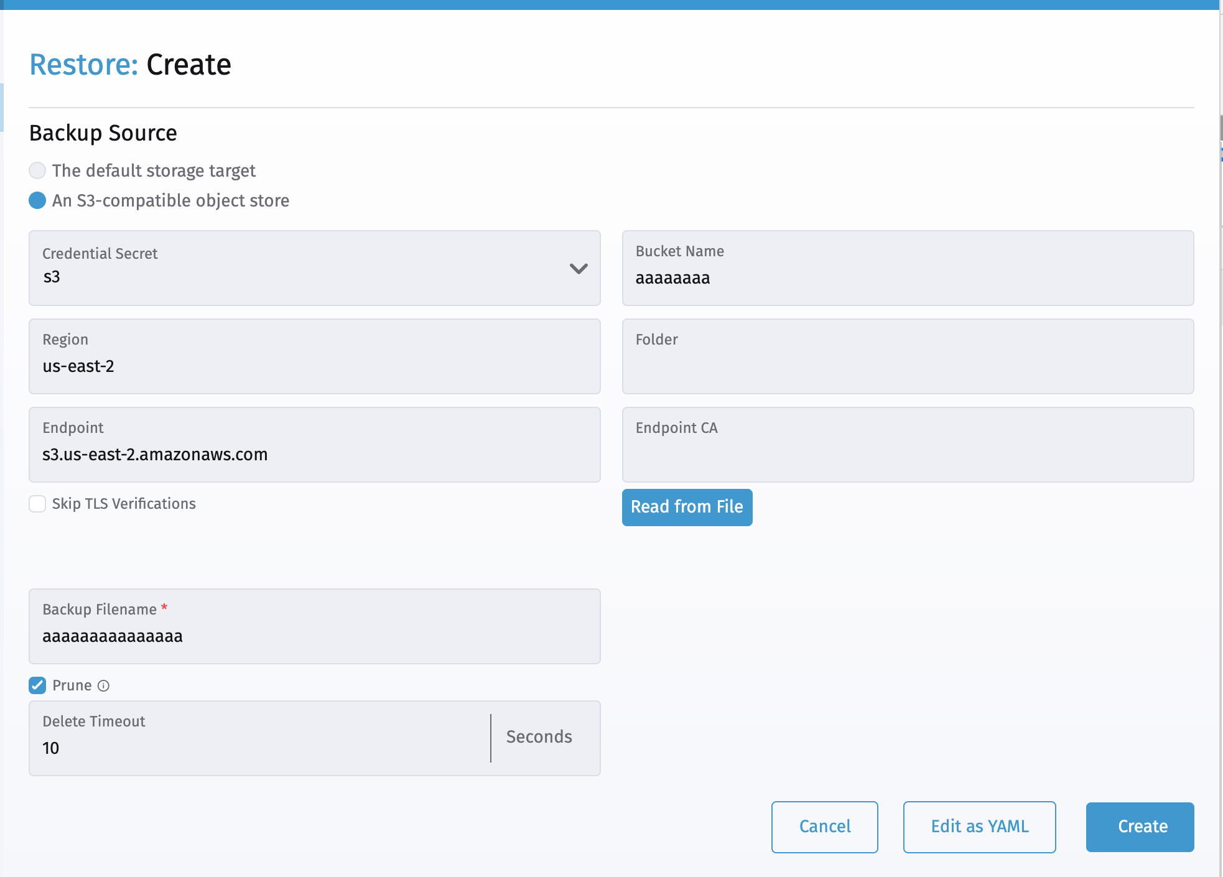Open the Credential Secret s3 selector
This screenshot has height=877, width=1223.
299,276
